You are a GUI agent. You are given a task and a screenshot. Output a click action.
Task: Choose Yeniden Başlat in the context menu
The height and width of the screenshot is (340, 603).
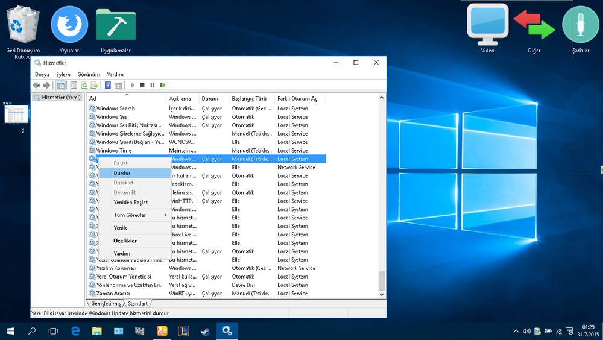pyautogui.click(x=130, y=202)
